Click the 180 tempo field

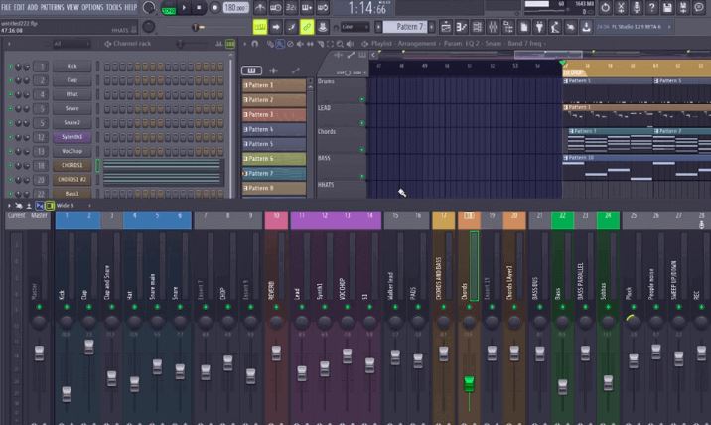[x=235, y=8]
